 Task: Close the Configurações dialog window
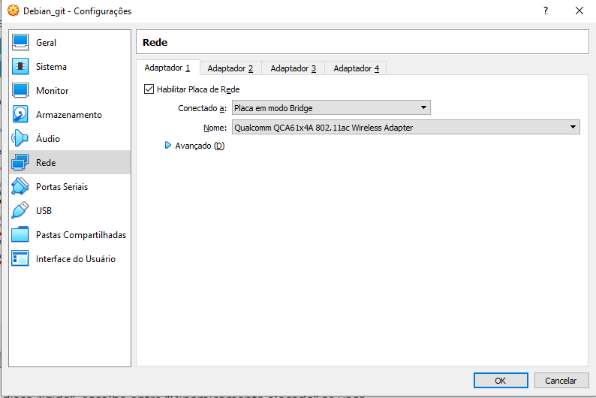click(x=579, y=11)
